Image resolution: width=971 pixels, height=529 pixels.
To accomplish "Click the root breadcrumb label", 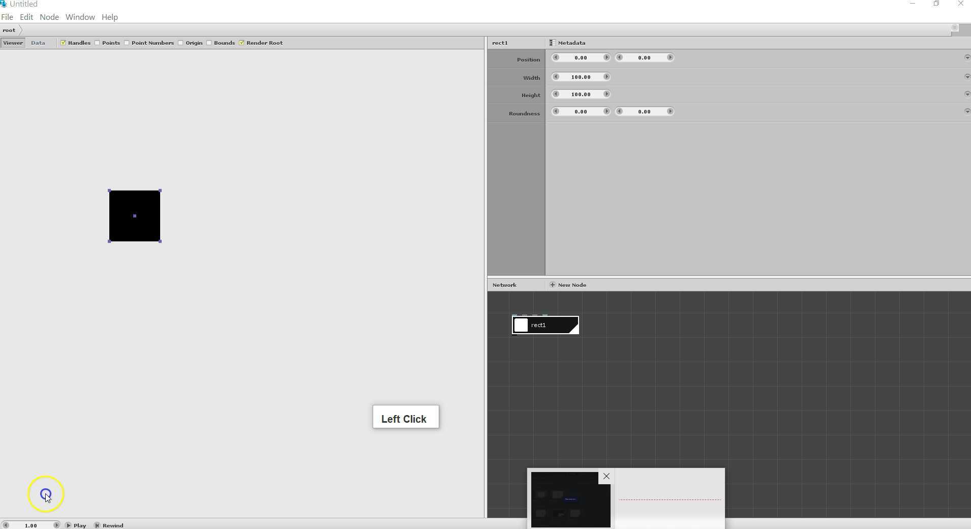I will tap(8, 30).
